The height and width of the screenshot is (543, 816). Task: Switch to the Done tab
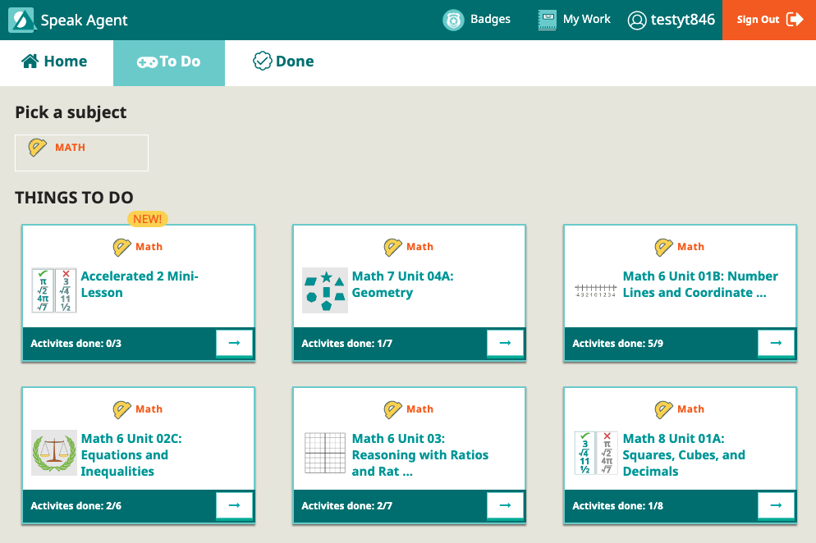tap(283, 62)
